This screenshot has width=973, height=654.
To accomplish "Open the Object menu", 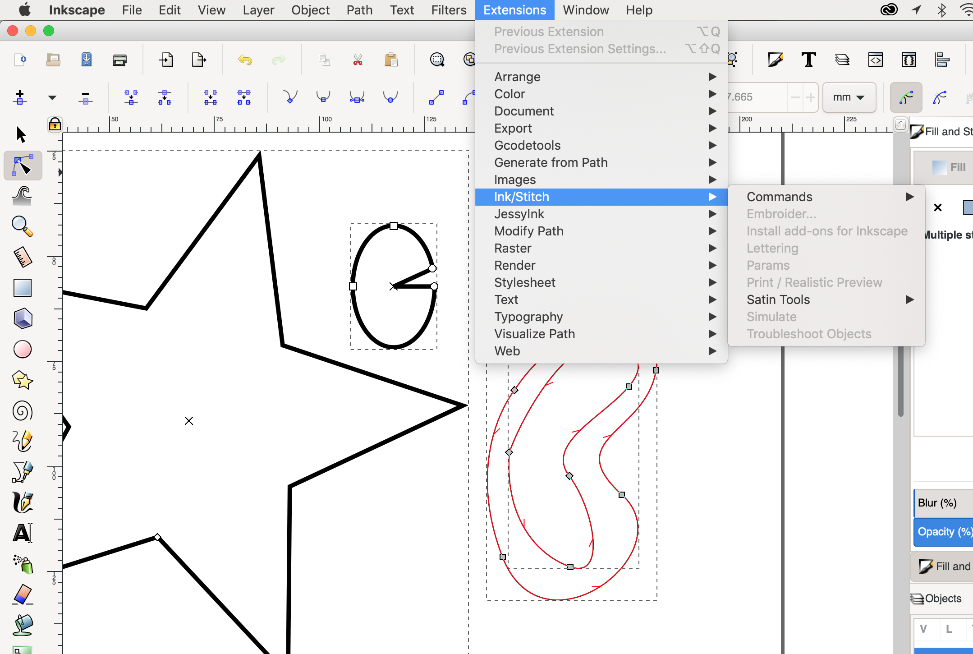I will point(310,10).
